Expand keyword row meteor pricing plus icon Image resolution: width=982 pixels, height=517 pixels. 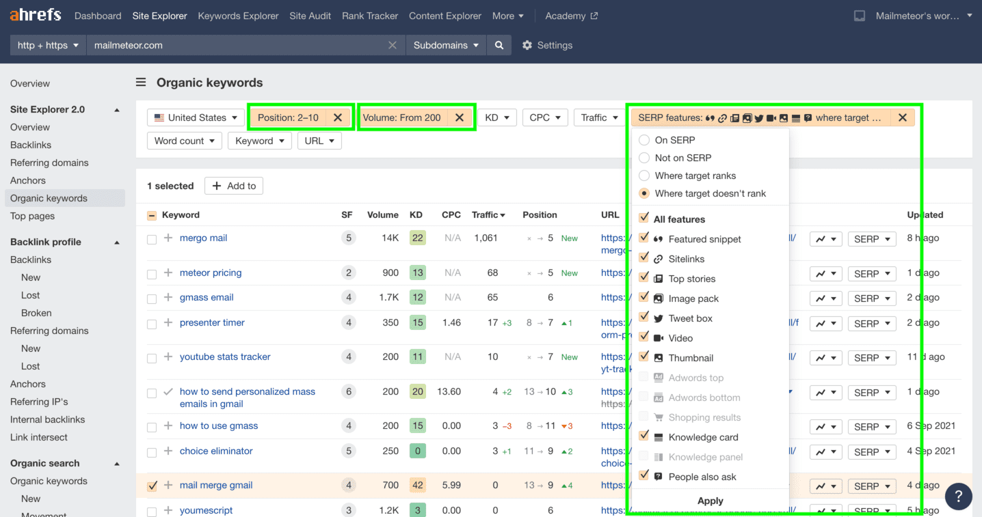(168, 273)
